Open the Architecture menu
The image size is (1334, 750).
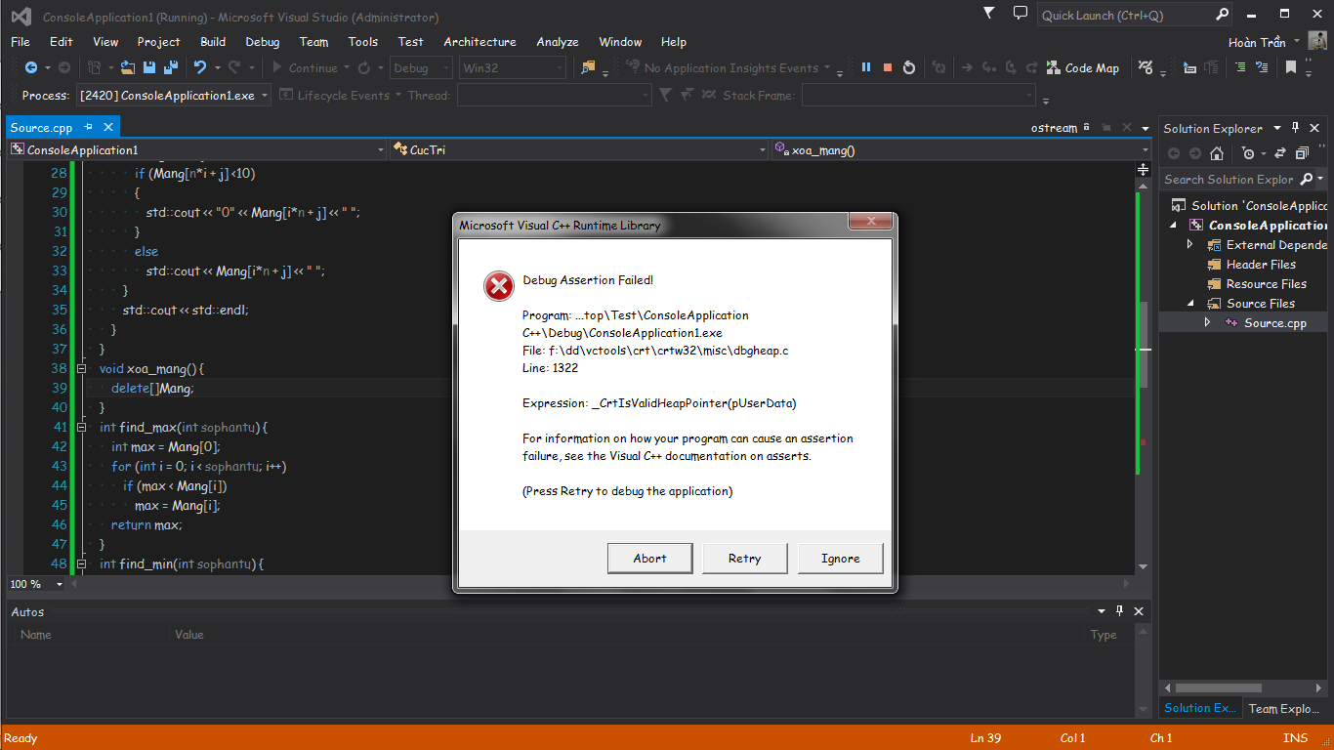point(479,41)
